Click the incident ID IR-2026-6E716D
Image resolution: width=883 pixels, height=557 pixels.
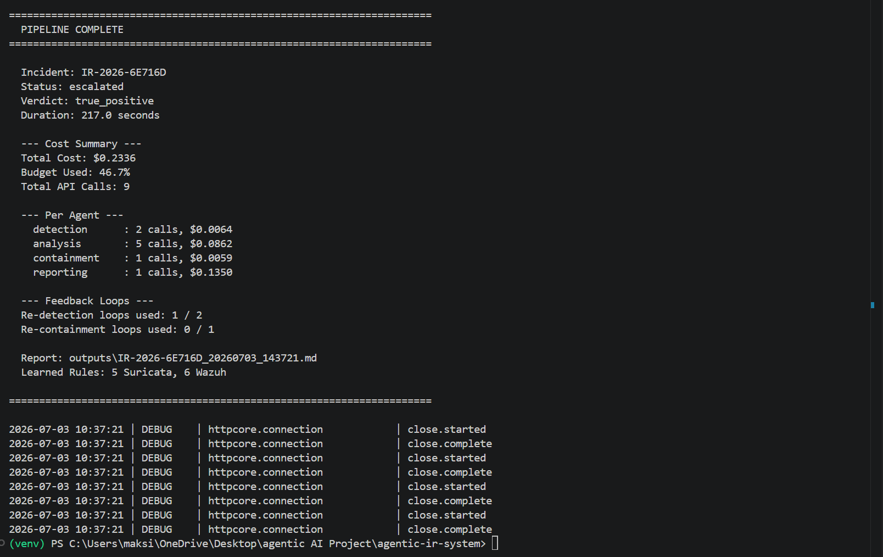(x=124, y=73)
